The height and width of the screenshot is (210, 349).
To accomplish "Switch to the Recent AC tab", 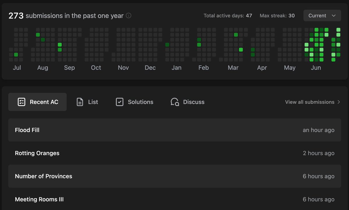I will tap(38, 102).
